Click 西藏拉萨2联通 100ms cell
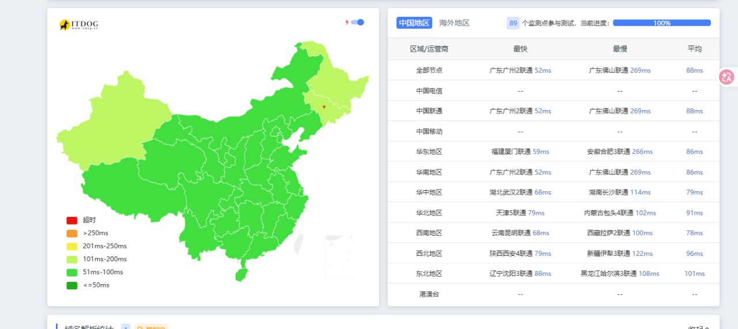Viewport: 738px width, 329px height. click(x=620, y=233)
